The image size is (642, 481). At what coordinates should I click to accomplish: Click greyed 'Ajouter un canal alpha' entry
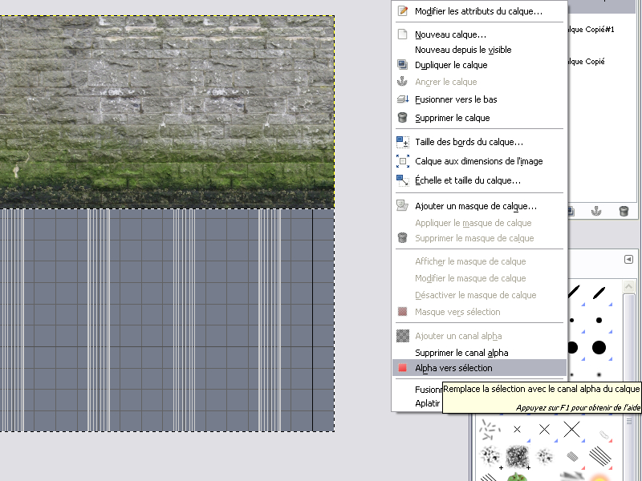479,336
